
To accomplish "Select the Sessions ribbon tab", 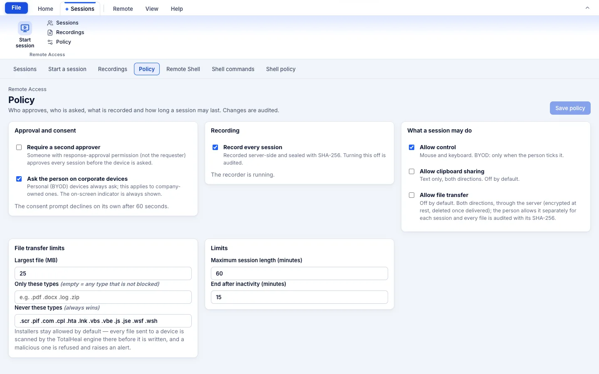I will point(80,9).
